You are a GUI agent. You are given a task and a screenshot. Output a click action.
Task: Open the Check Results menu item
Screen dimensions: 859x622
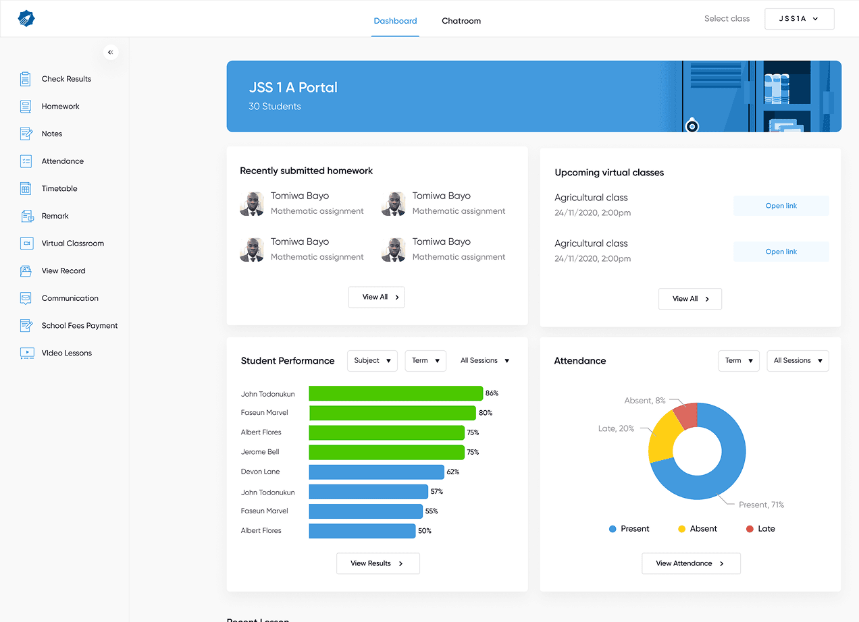pyautogui.click(x=66, y=79)
